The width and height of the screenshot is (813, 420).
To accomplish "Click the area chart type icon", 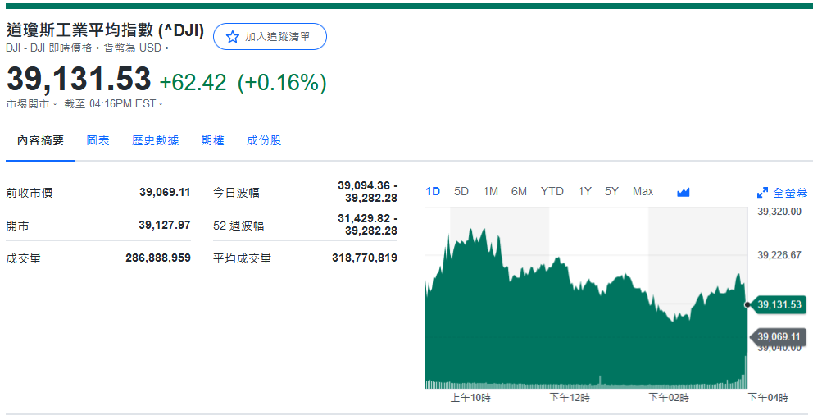I will (684, 192).
